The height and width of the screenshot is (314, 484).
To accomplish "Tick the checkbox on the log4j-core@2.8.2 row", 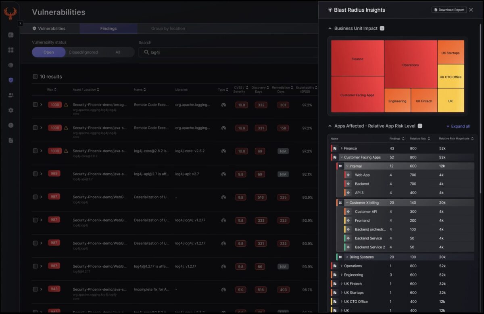I will [35, 151].
